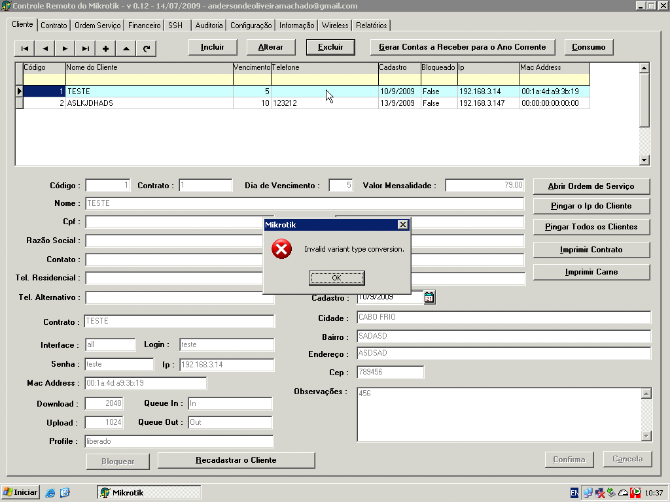The width and height of the screenshot is (670, 502).
Task: Select the ASLKJDHADS client row
Action: point(149,103)
